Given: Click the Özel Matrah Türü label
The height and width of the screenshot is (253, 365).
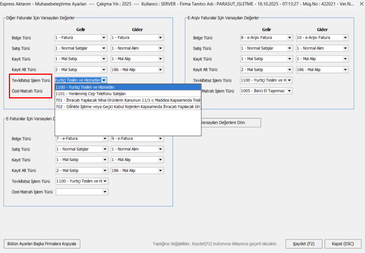Looking at the screenshot, I should [27, 91].
